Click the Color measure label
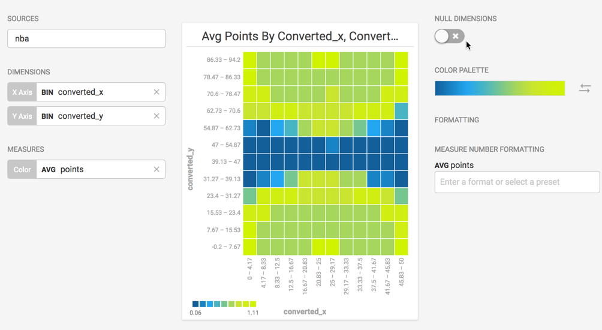 pos(22,169)
